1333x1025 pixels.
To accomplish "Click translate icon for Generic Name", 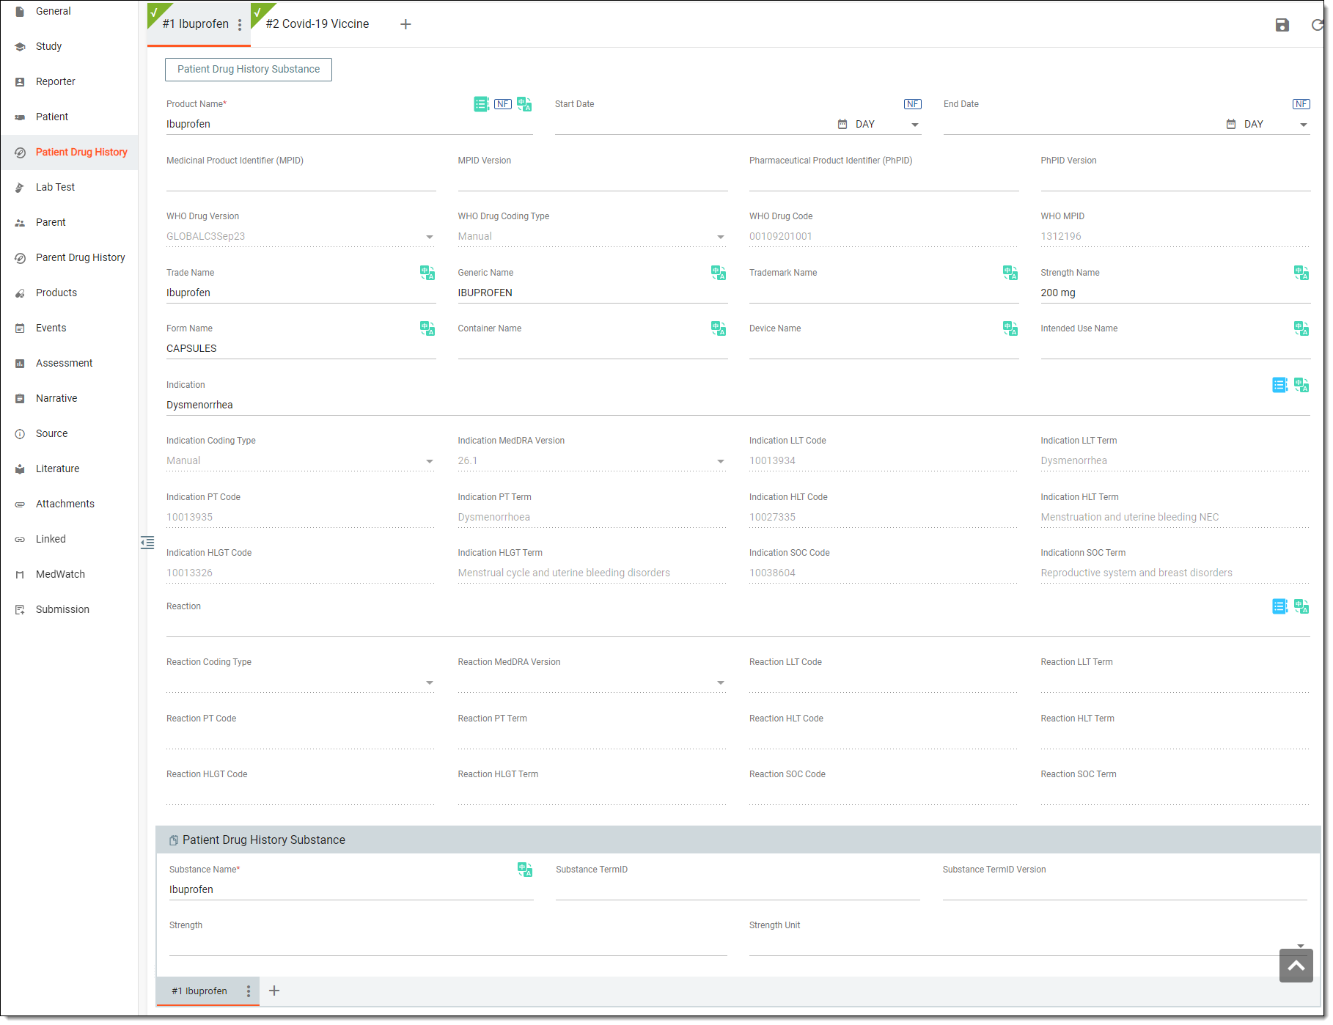I will [719, 273].
